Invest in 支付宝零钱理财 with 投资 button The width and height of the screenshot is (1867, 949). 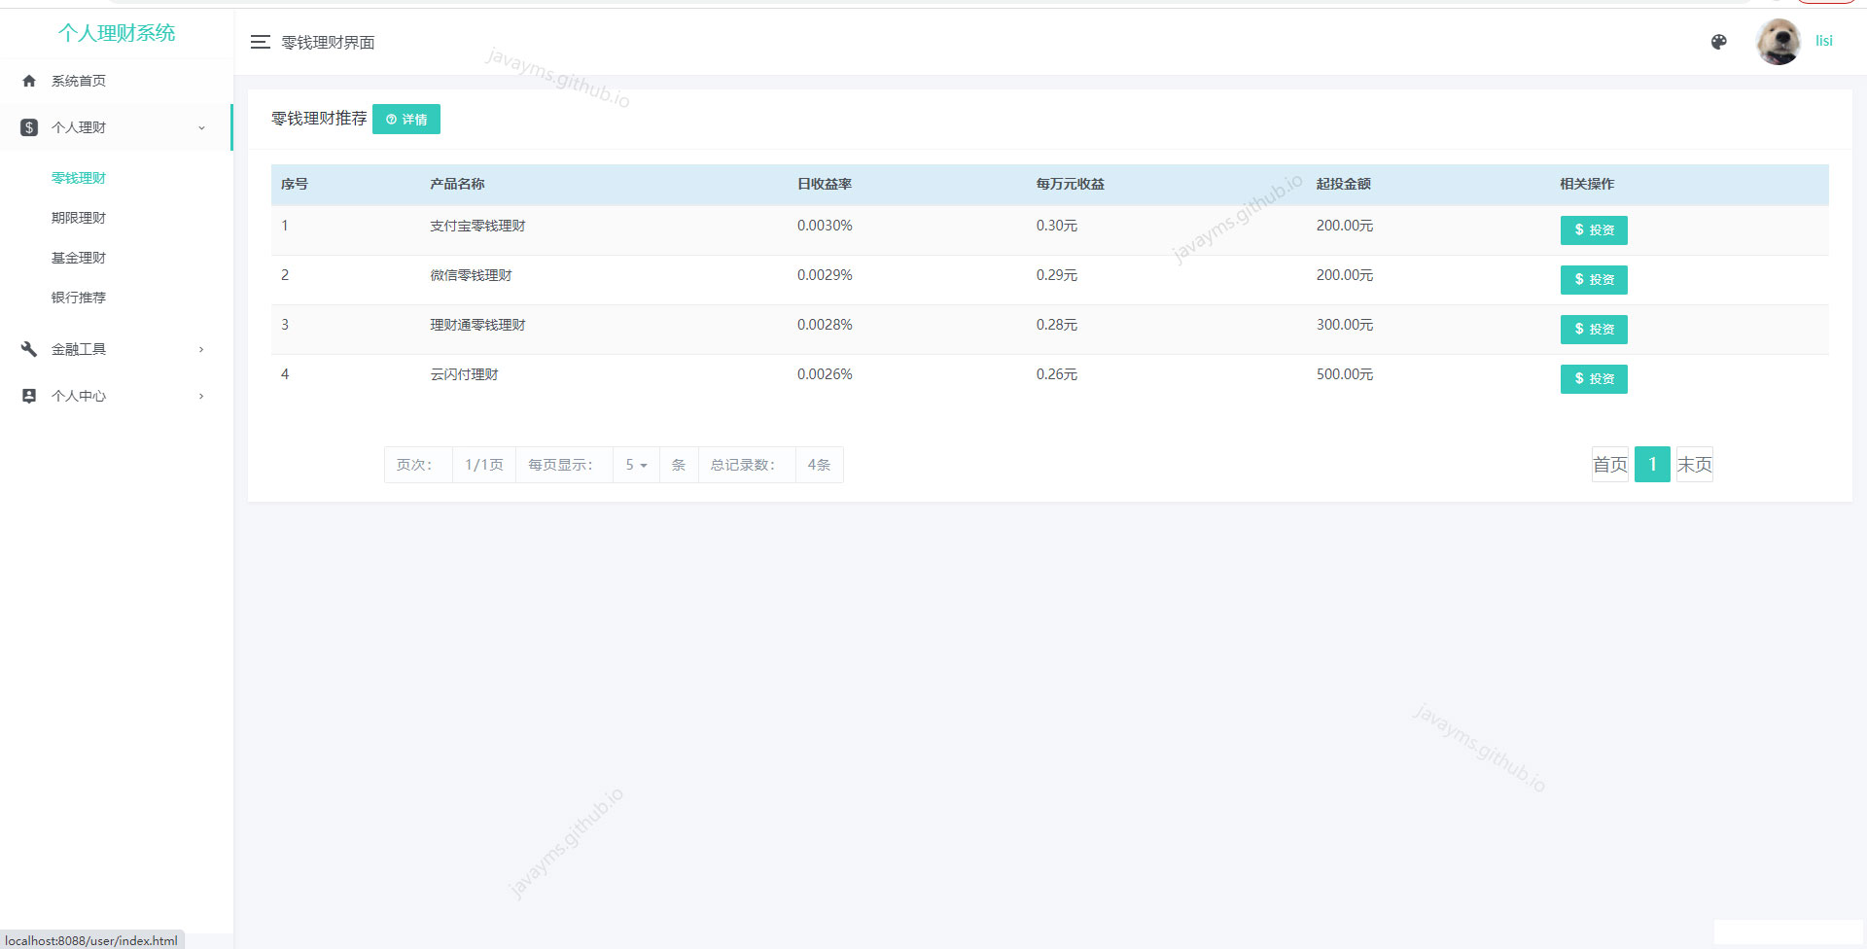click(1594, 230)
